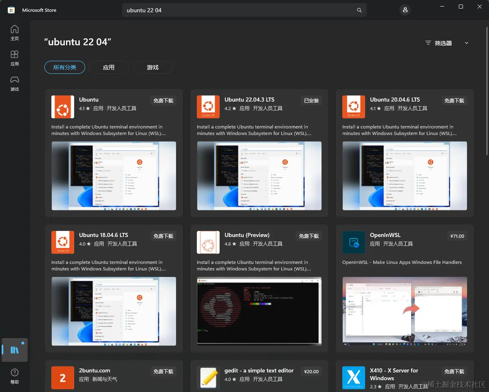Screen dimensions: 489x392
Task: Click the title "OpenInWSL"
Action: [385, 235]
